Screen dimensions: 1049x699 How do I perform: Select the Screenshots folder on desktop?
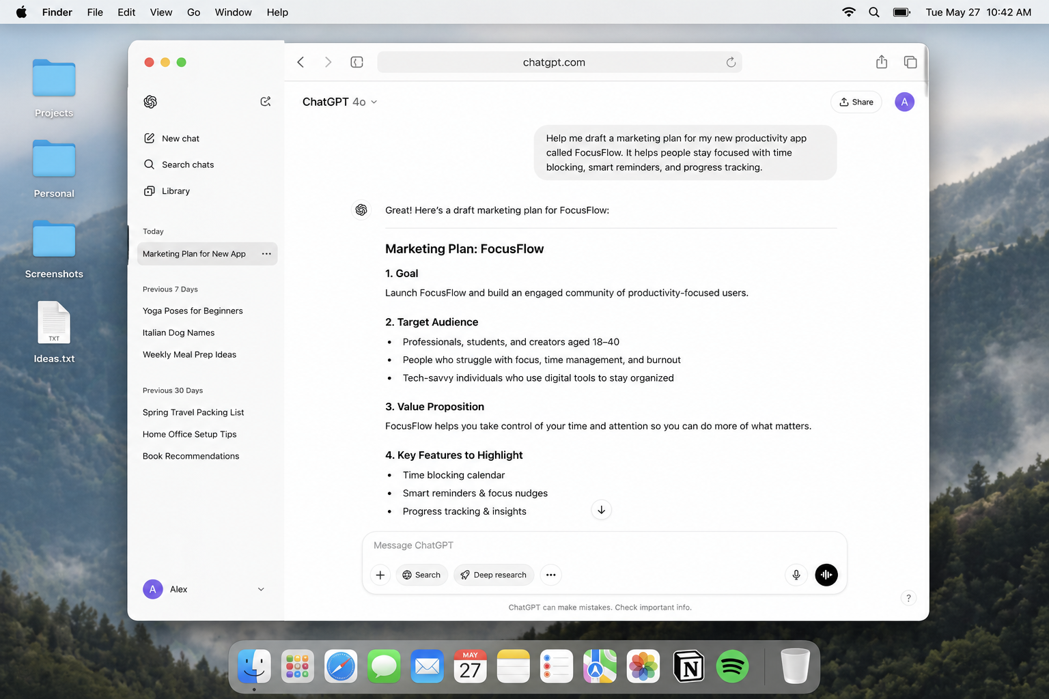point(54,249)
